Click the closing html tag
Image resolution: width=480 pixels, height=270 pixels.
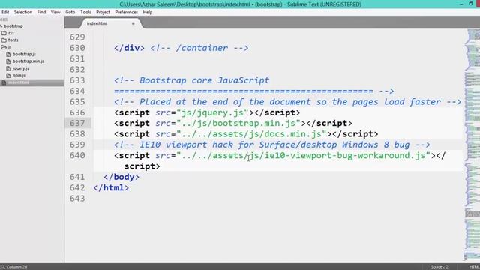(111, 187)
